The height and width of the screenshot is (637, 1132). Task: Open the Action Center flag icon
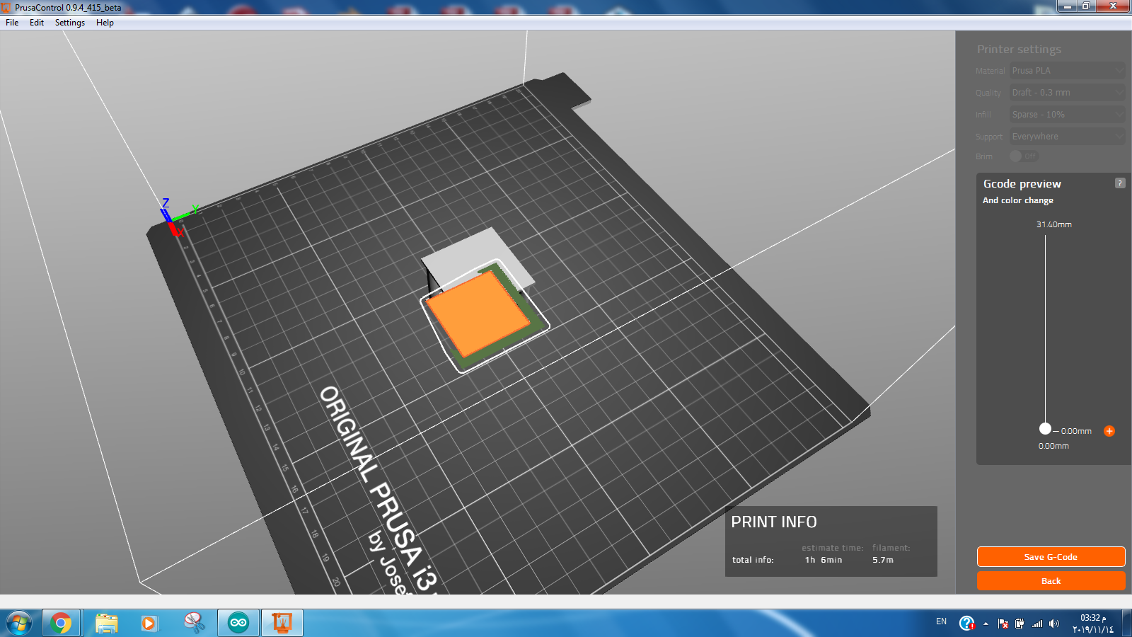pos(1003,624)
